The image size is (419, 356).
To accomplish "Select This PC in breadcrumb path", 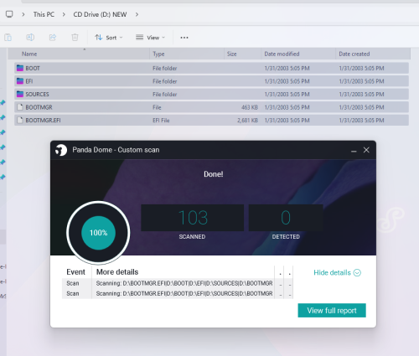I will coord(44,14).
